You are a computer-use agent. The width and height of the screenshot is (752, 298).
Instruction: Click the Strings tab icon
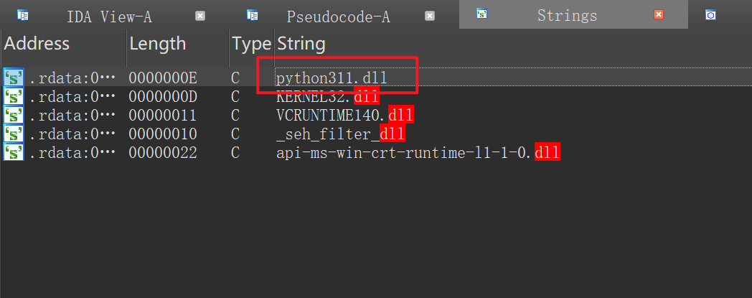click(x=481, y=14)
